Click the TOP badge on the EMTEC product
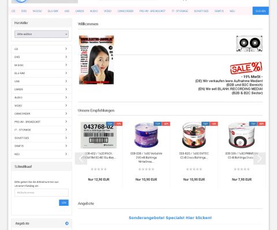 point(205,124)
